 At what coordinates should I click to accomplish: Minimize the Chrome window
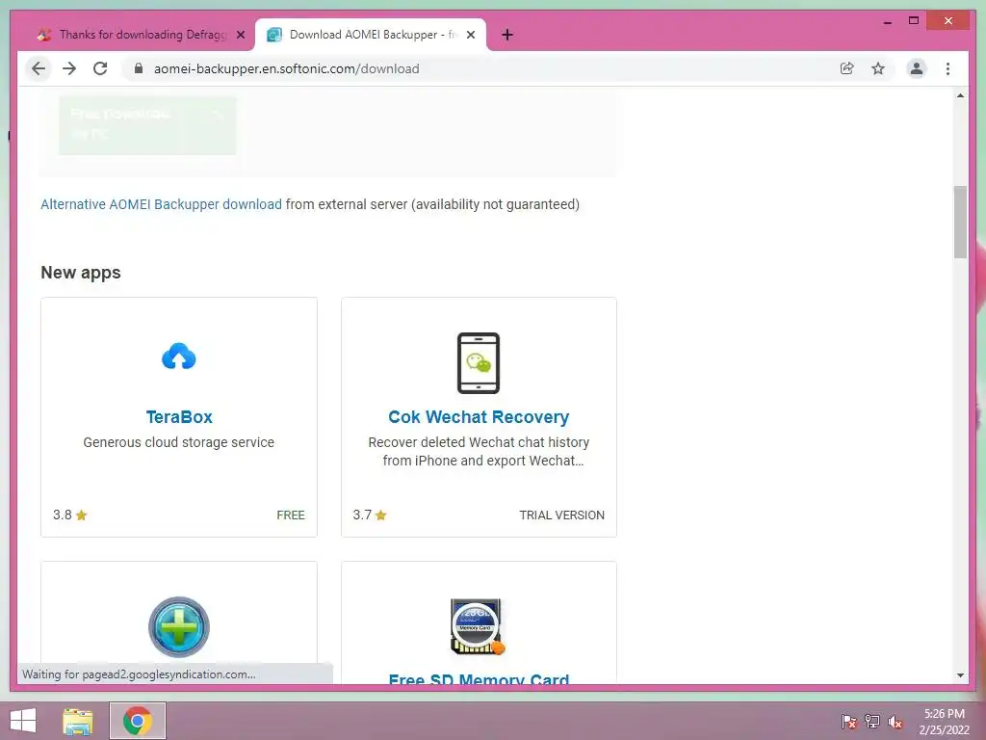887,21
